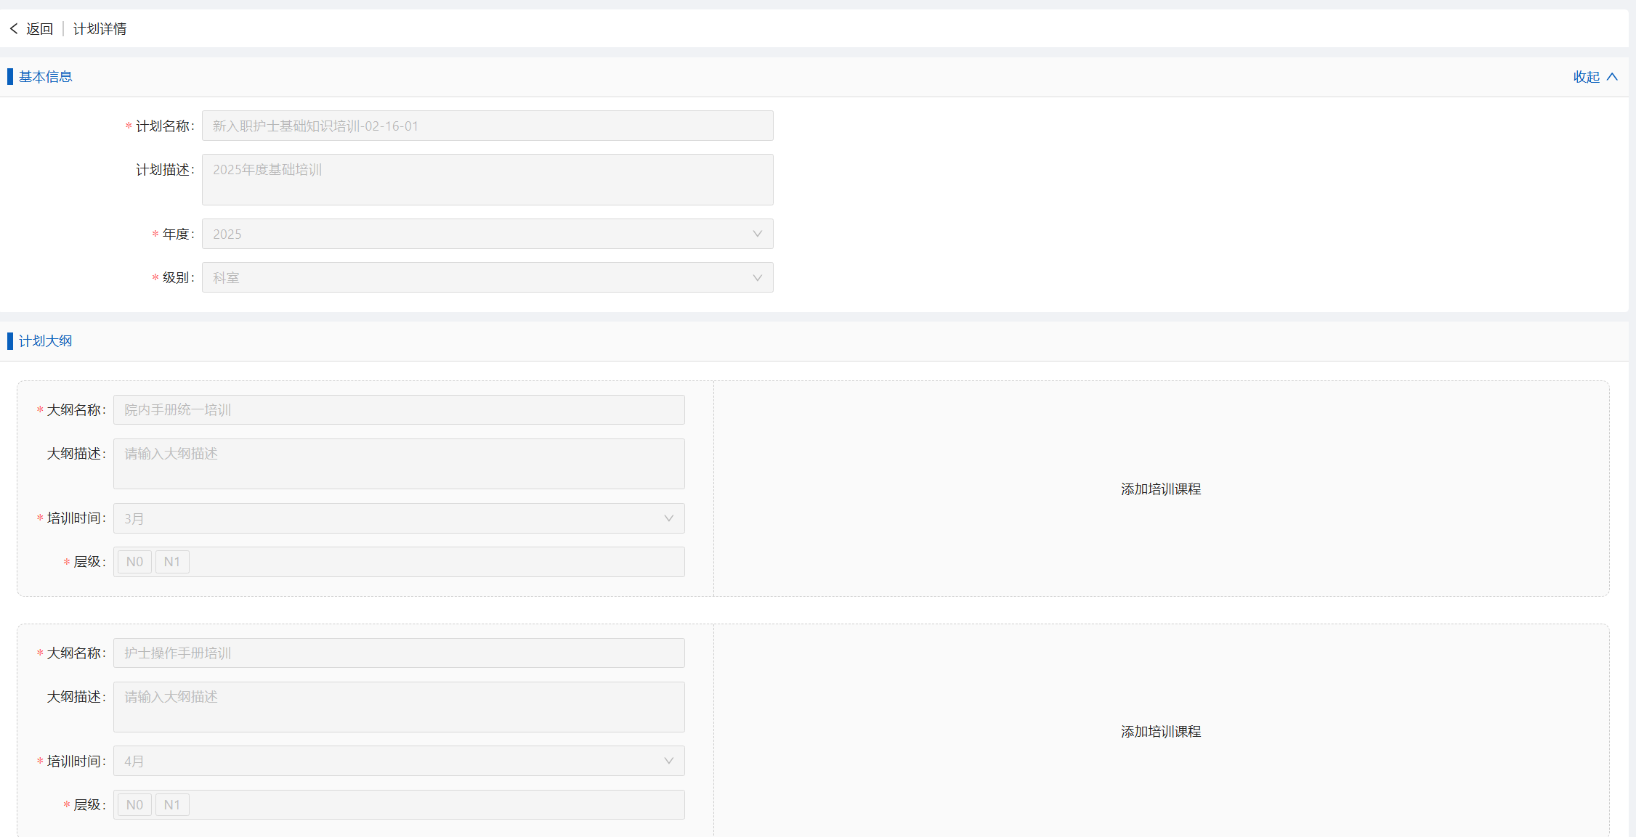The image size is (1636, 837).
Task: Collapse section via the 收起 chevron icon
Action: [x=1613, y=77]
